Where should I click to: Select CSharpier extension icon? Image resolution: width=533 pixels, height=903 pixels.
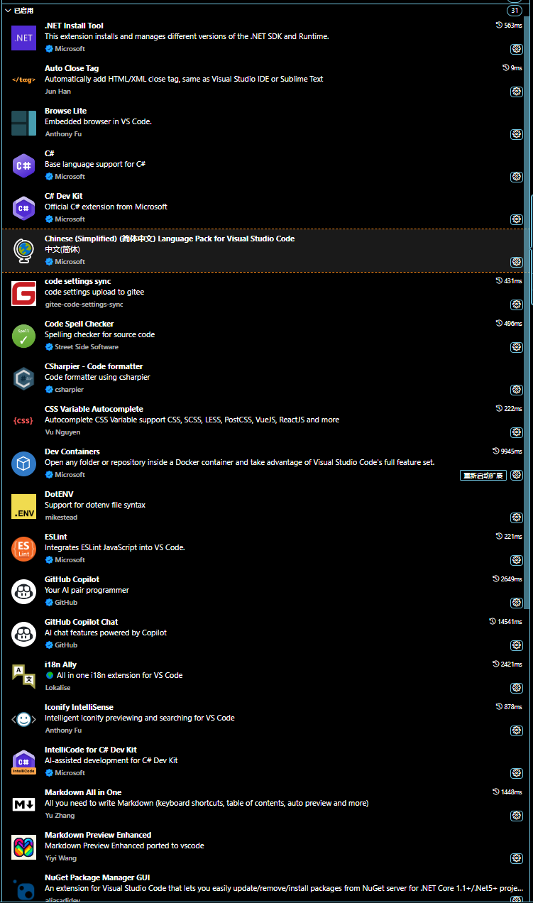tap(23, 378)
